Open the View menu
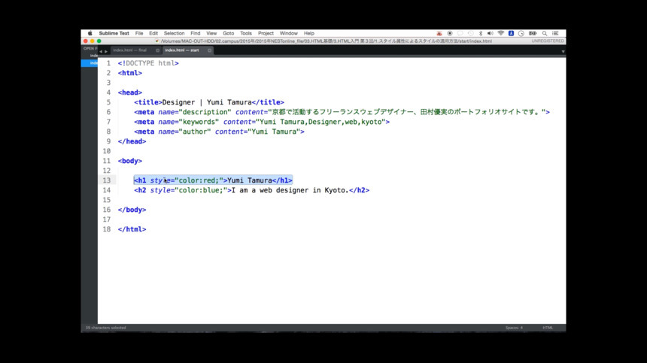This screenshot has width=647, height=363. (211, 33)
